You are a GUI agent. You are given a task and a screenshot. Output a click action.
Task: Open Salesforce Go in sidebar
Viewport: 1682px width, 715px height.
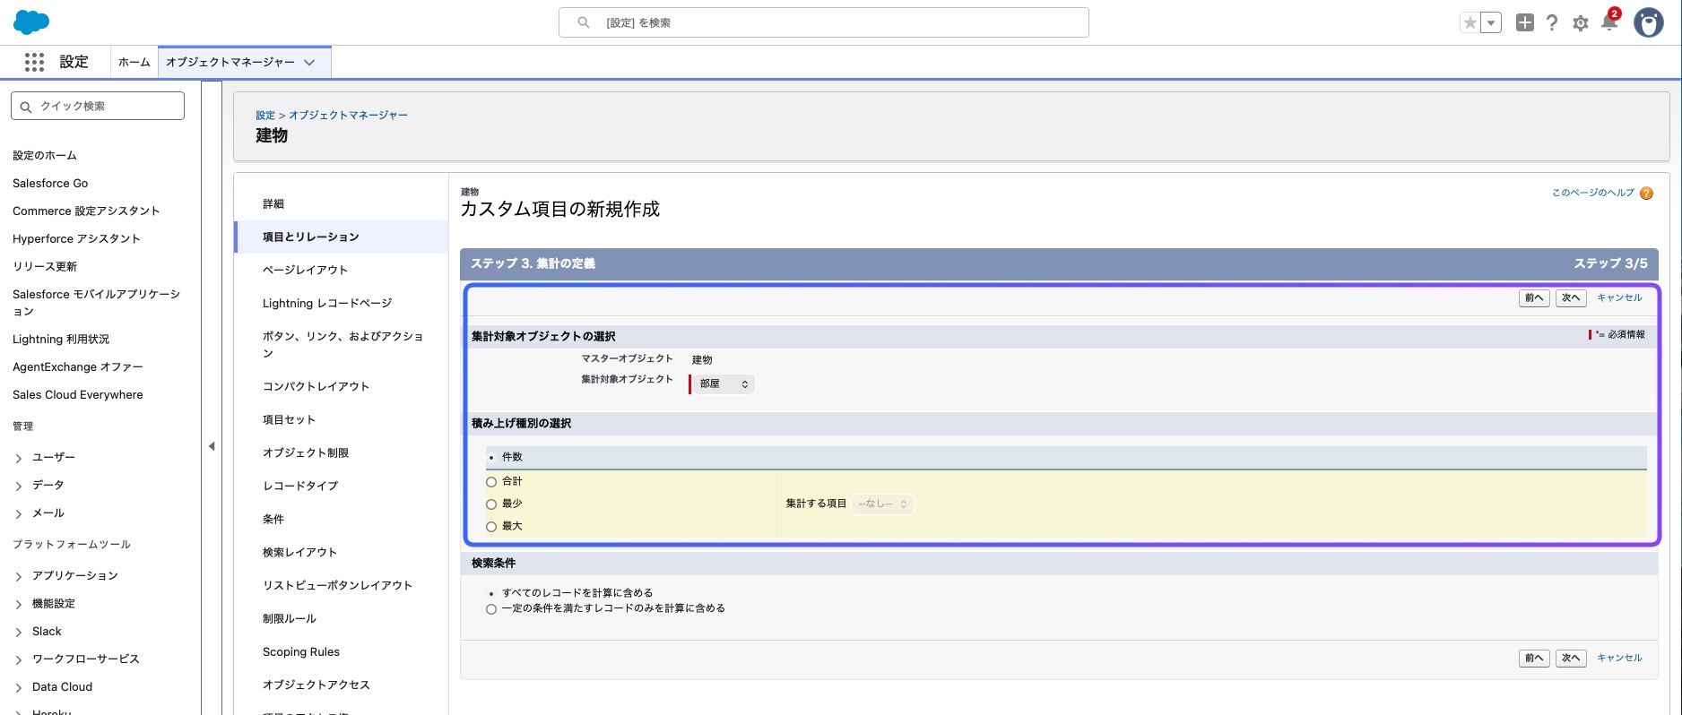tap(50, 183)
